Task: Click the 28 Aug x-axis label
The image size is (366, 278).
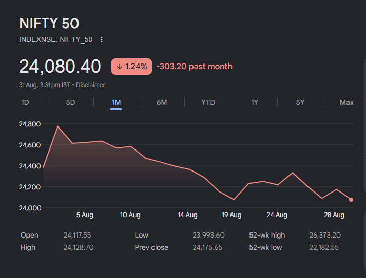Action: coord(334,215)
